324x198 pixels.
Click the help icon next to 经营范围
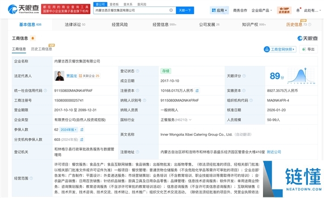(31, 178)
